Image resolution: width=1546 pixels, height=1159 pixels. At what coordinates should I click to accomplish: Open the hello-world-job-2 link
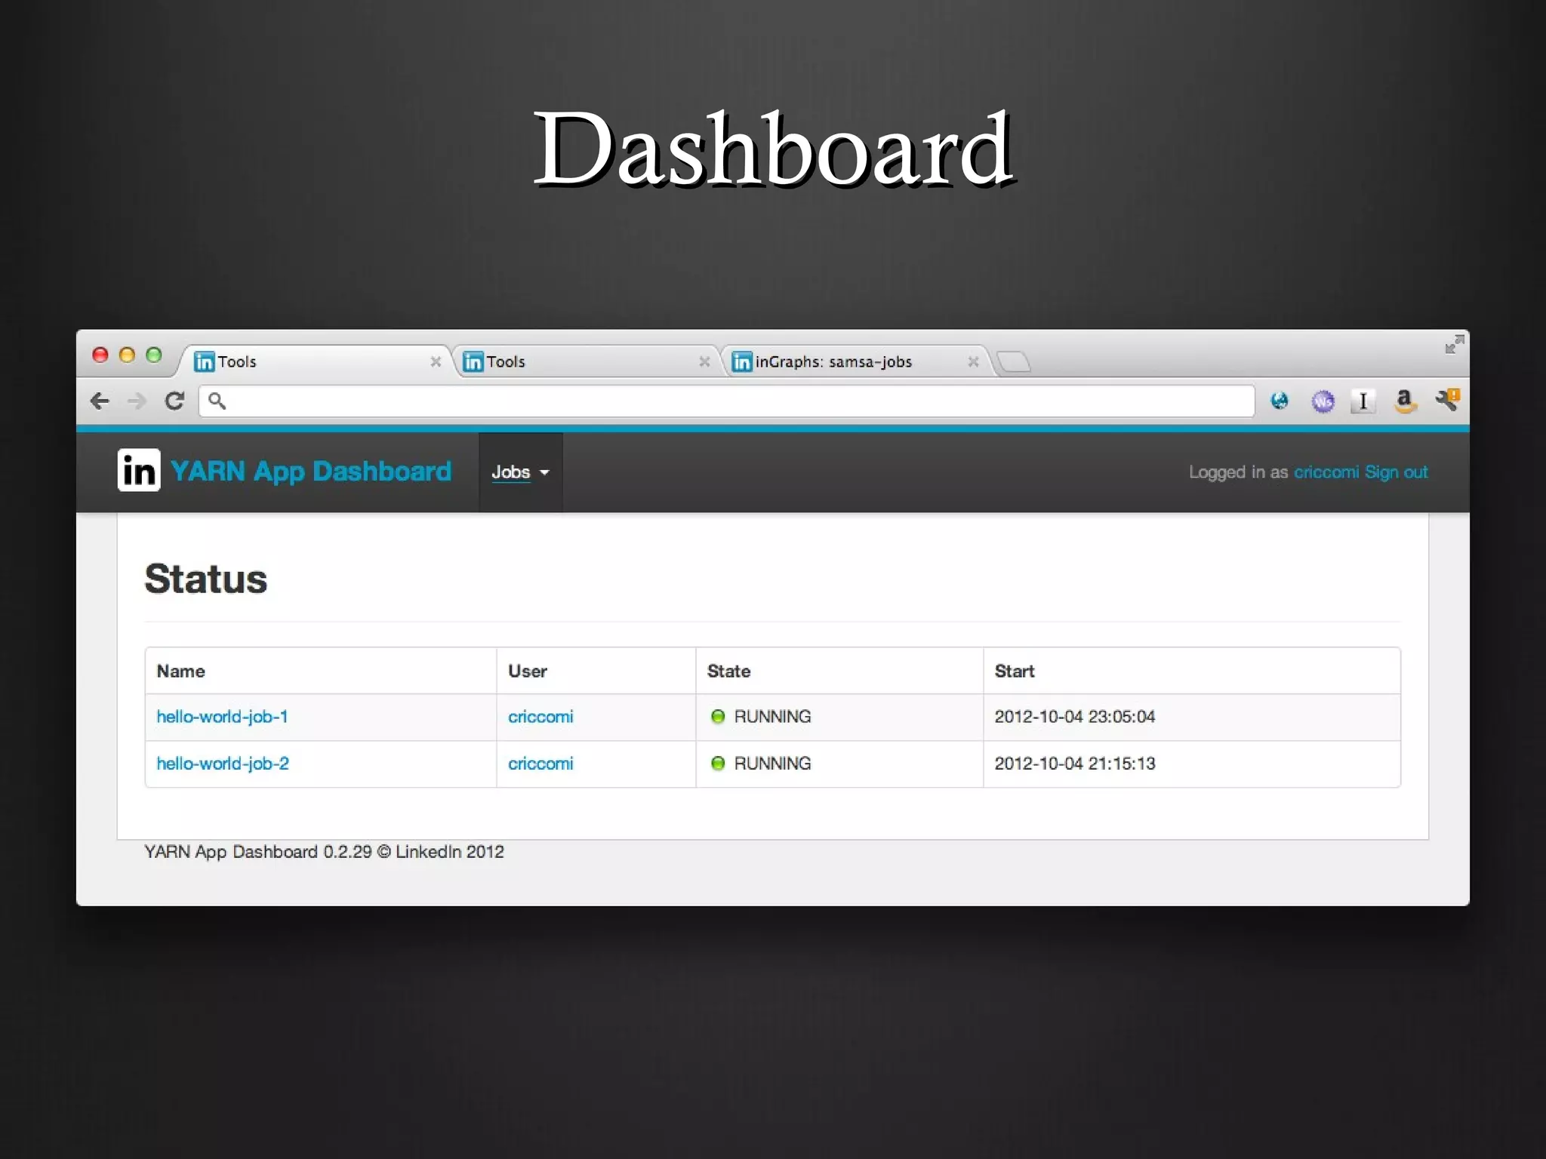[x=223, y=764]
